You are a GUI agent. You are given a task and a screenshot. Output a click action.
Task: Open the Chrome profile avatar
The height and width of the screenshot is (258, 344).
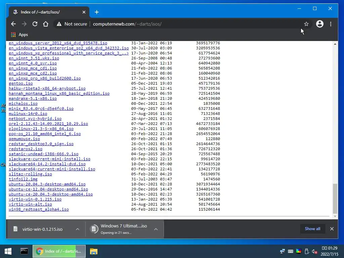[320, 24]
